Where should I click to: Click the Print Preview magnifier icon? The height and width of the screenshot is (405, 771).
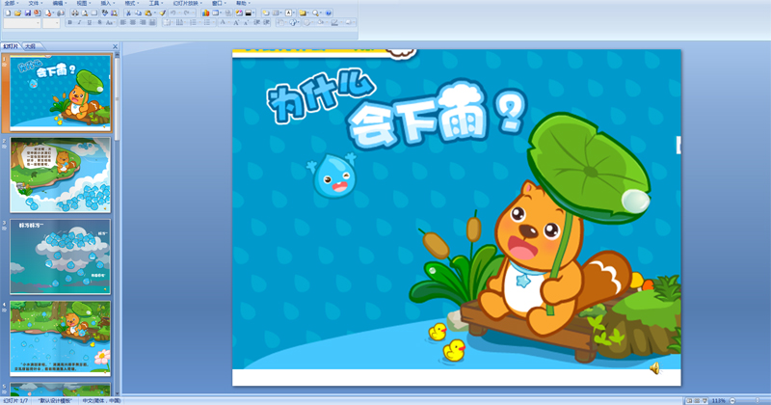pos(85,13)
